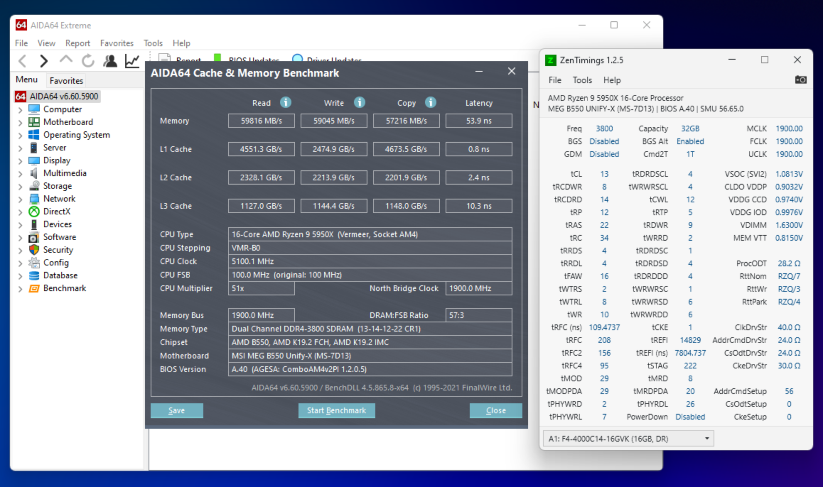This screenshot has height=487, width=823.
Task: Switch to the Menu tab in sidebar
Action: 27,80
